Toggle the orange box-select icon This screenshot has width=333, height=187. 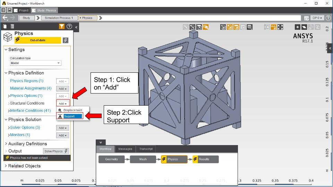206,27
